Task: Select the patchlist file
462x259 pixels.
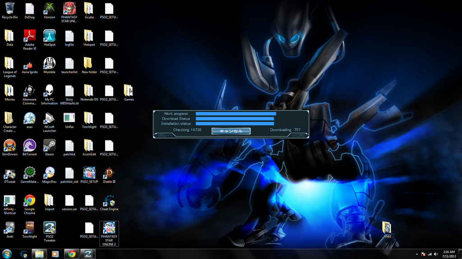Action: click(69, 148)
